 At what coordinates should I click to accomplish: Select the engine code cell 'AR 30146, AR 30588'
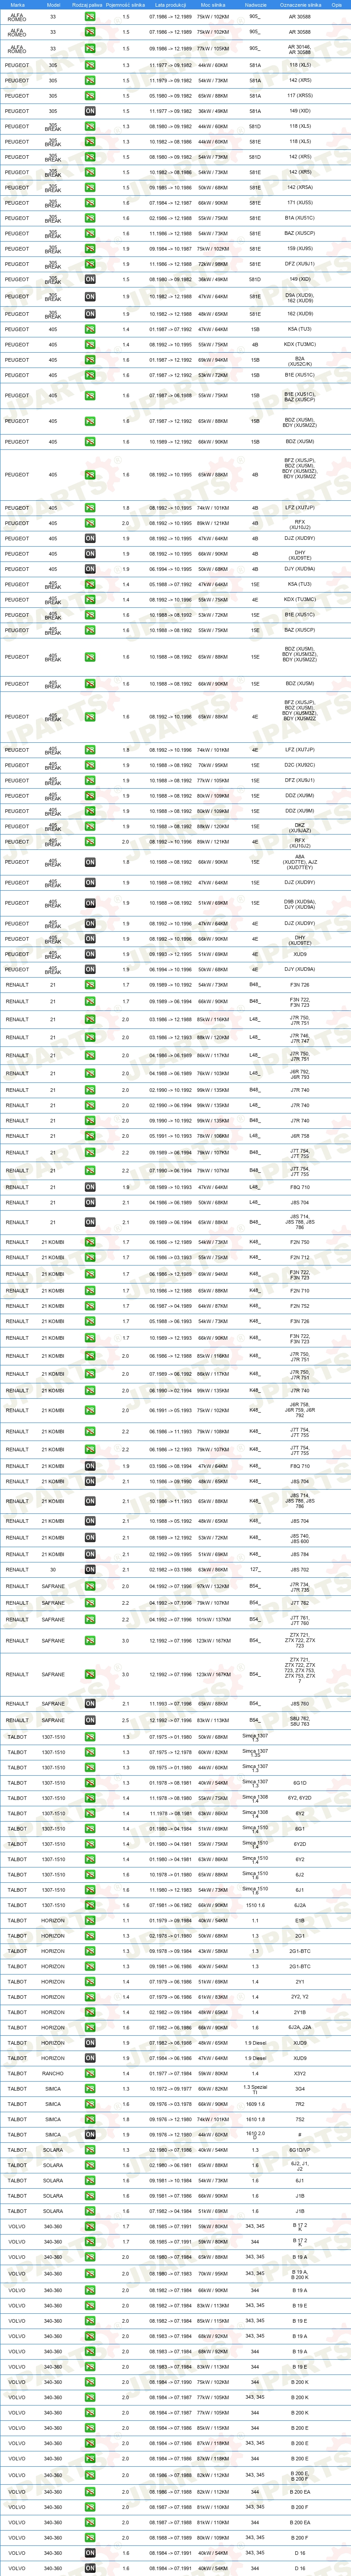click(x=299, y=48)
